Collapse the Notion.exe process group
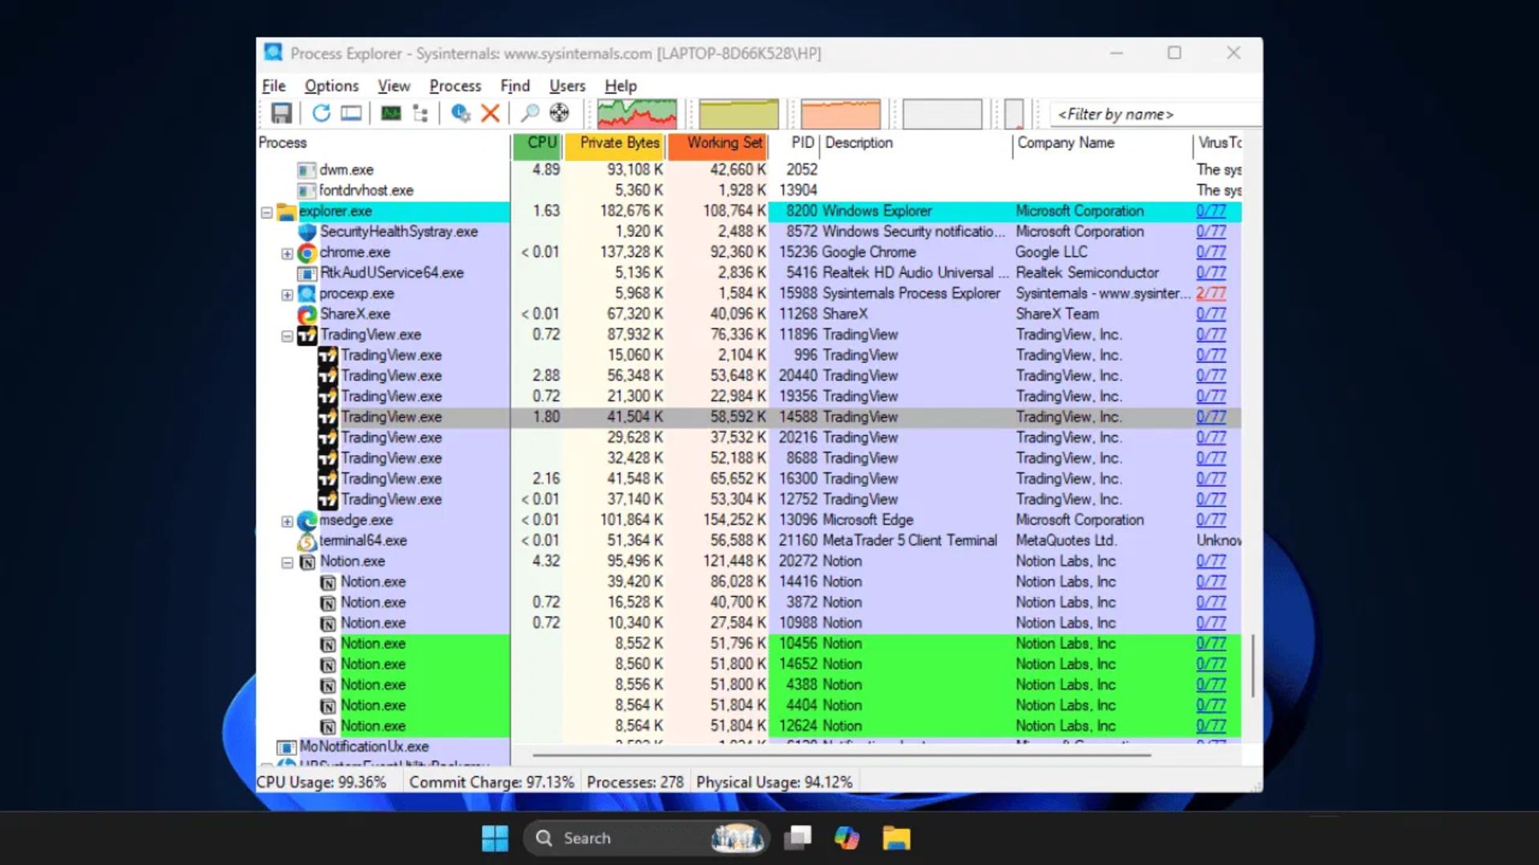 click(x=287, y=562)
